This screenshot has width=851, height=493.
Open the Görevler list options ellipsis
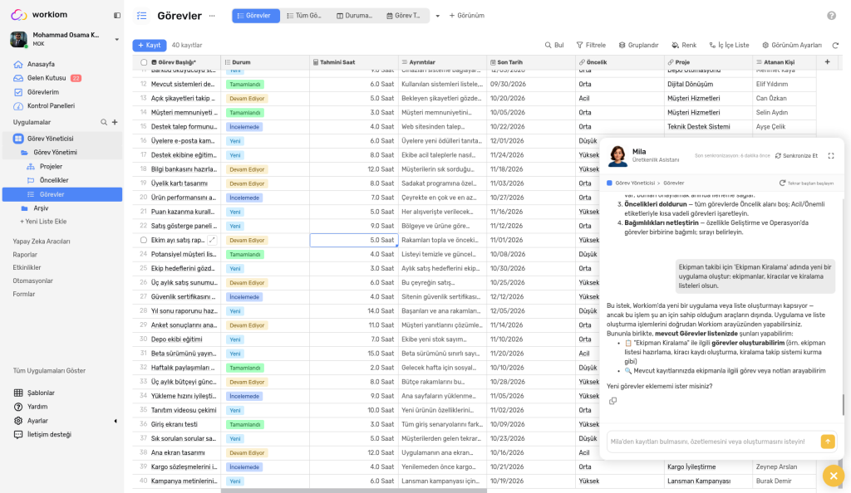click(212, 16)
